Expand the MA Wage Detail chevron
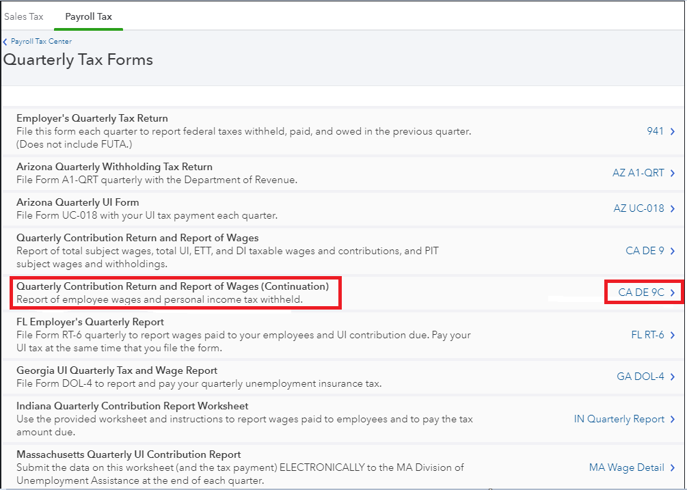The height and width of the screenshot is (490, 687). tap(673, 468)
